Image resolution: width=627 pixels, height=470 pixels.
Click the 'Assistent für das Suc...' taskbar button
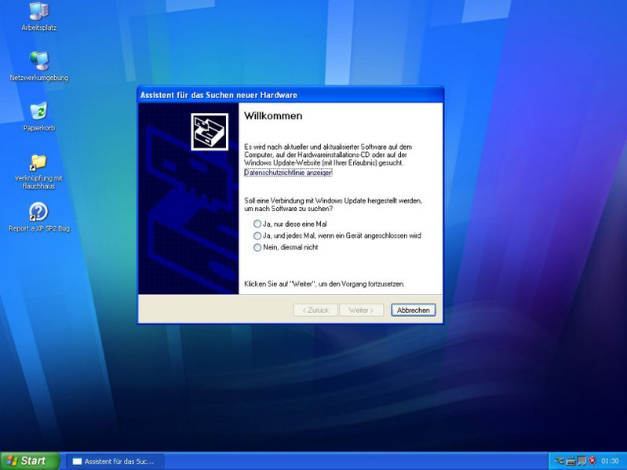click(x=115, y=461)
